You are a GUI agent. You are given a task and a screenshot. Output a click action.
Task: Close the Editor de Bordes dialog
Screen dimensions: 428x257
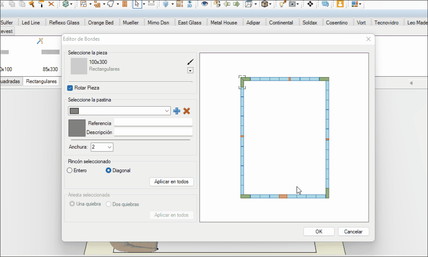pyautogui.click(x=369, y=39)
